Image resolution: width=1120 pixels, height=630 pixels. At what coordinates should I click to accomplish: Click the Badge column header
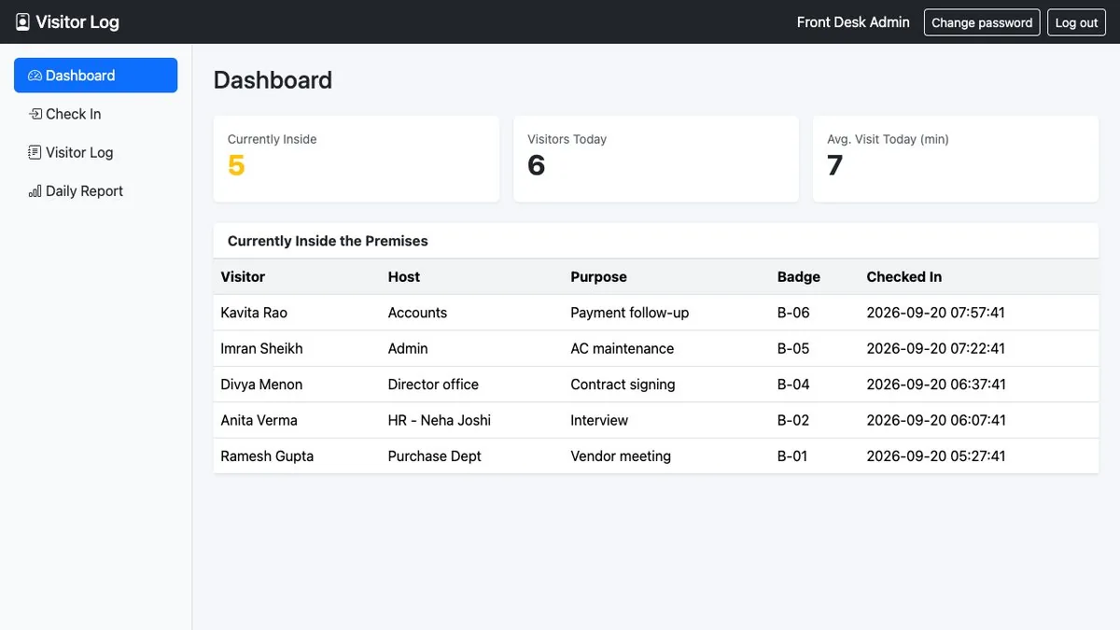(x=799, y=277)
